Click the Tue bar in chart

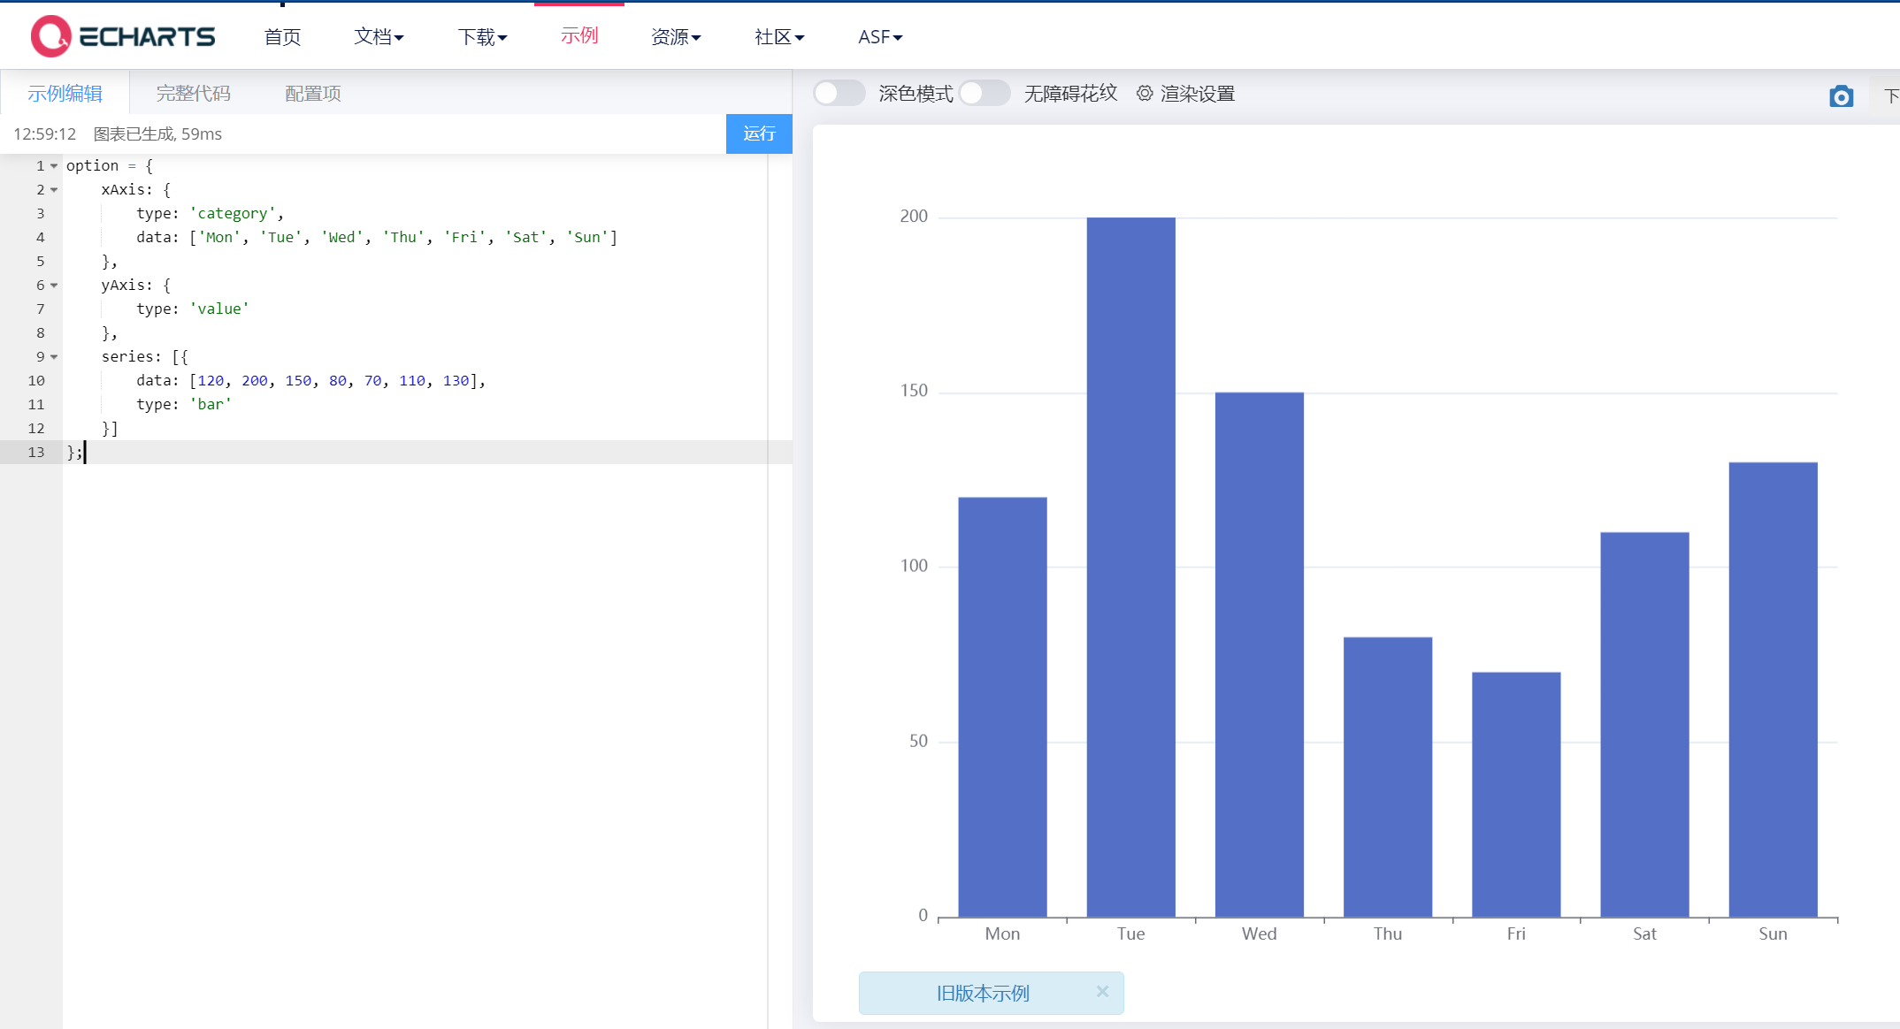coord(1130,566)
